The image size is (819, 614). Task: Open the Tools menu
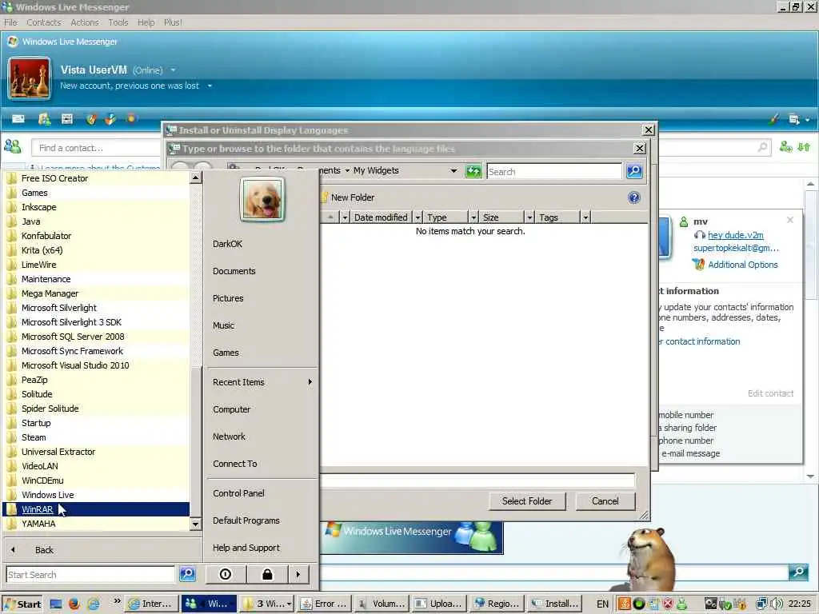tap(118, 22)
